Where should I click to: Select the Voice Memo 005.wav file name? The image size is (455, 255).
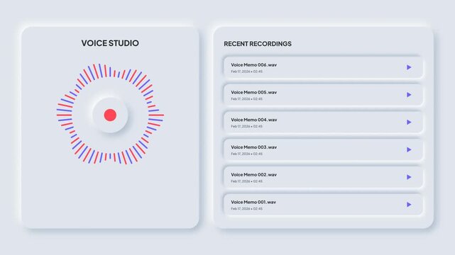(x=254, y=92)
